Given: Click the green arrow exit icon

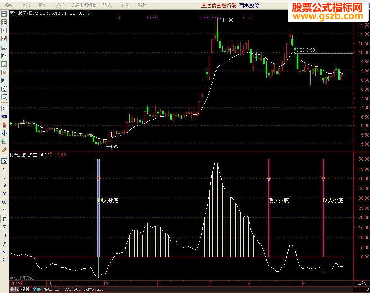Looking at the screenshot, I should pos(4,141).
